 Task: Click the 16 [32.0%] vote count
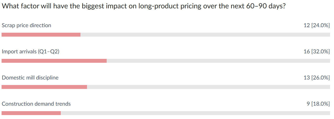coord(316,52)
